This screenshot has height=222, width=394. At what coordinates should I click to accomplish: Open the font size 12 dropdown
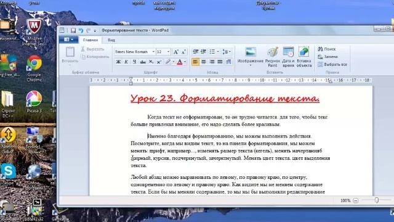pos(168,52)
